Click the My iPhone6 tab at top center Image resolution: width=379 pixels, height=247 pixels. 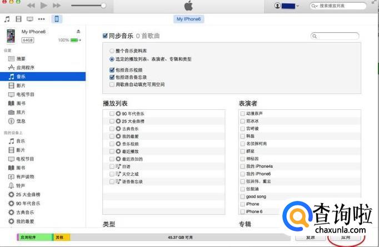[x=188, y=19]
